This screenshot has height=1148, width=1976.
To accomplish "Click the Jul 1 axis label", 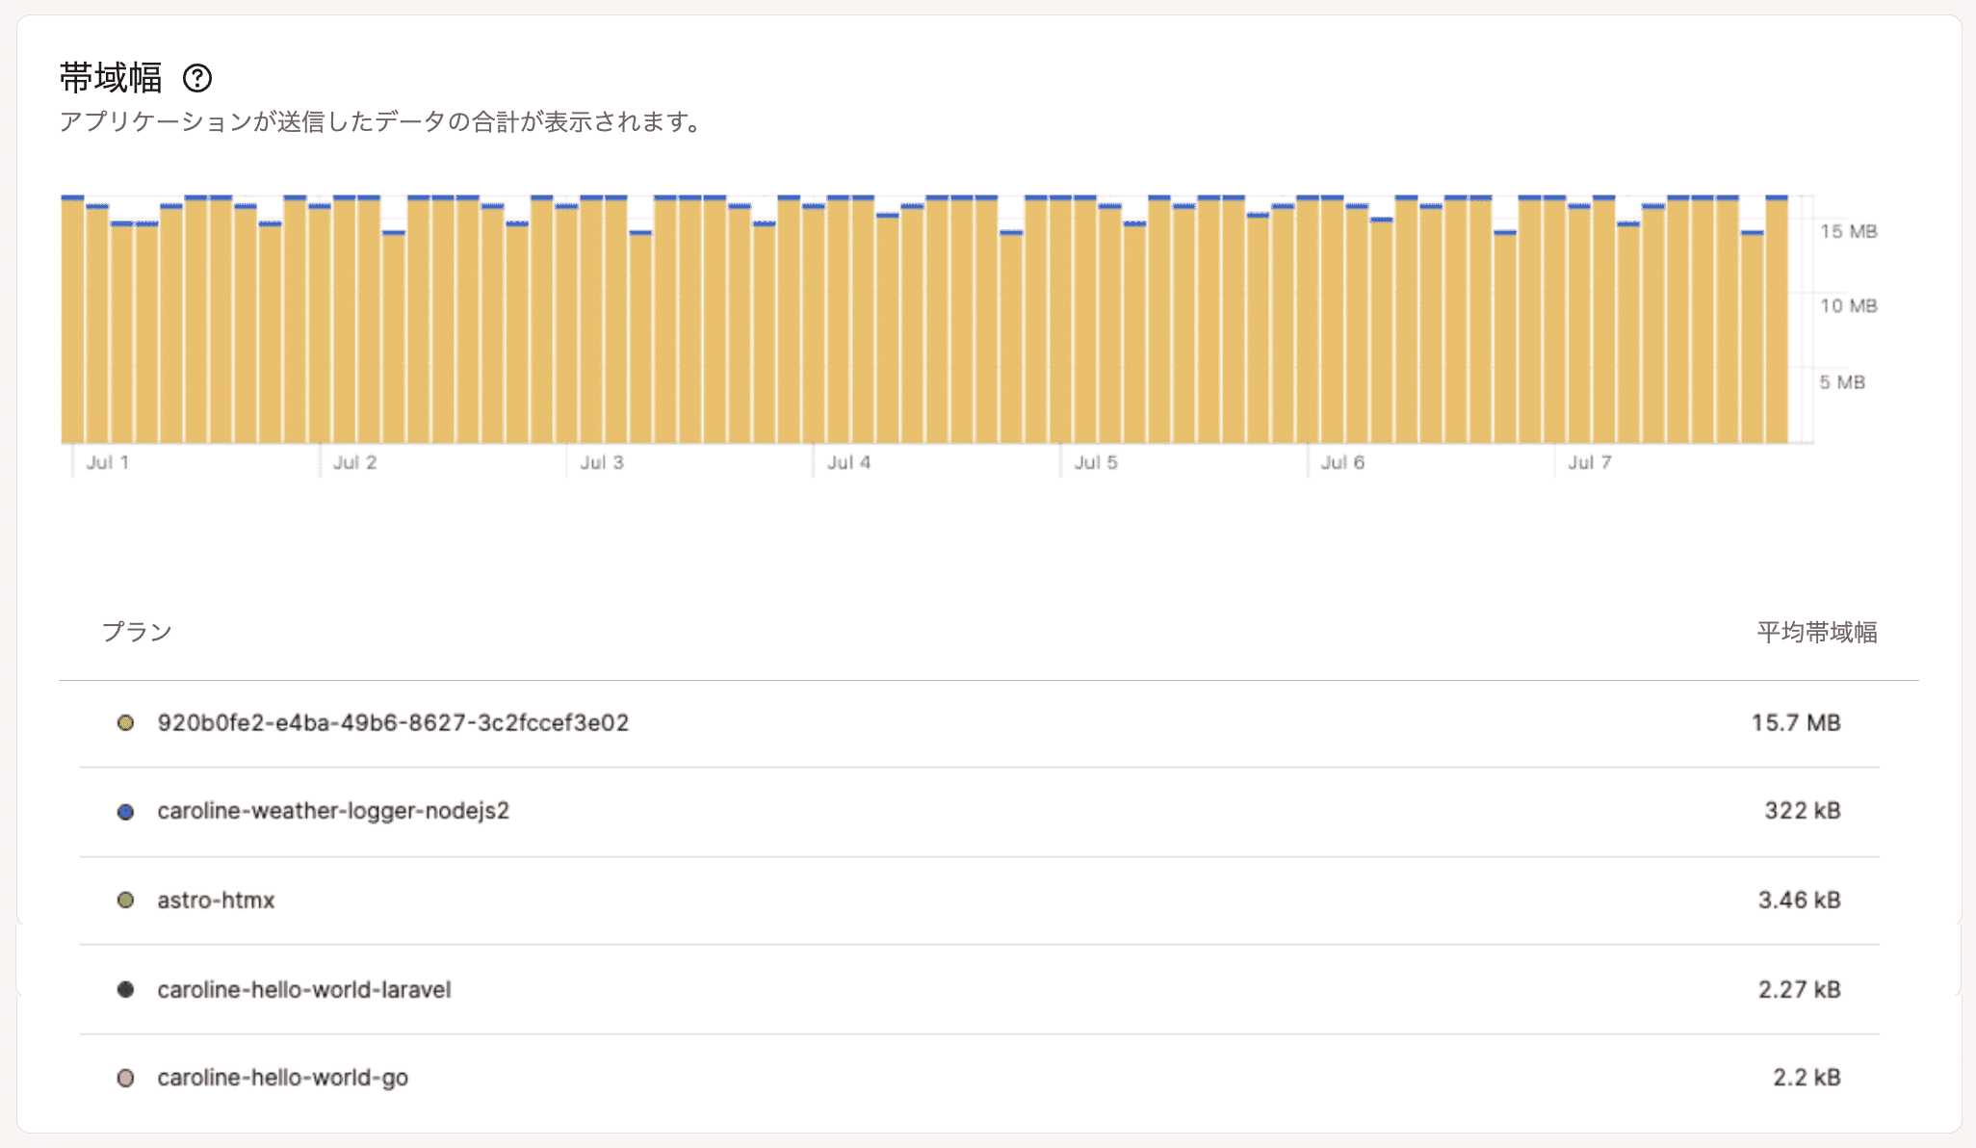I will 108,462.
